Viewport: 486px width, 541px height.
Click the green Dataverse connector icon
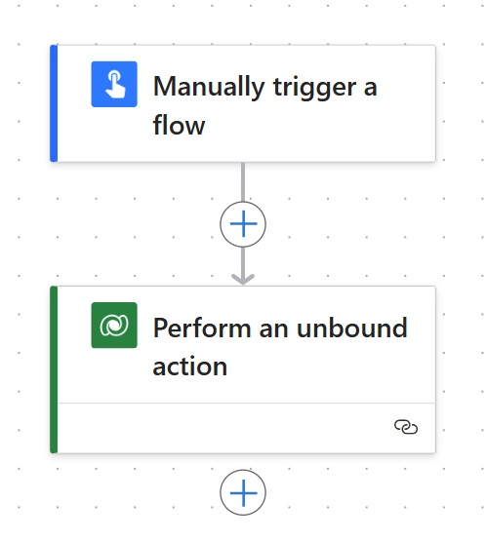pos(114,325)
